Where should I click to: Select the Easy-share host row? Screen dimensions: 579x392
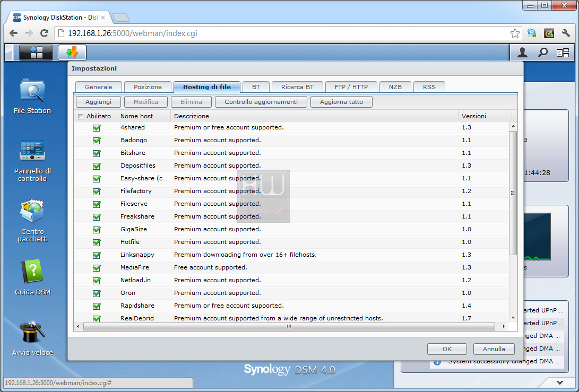click(x=291, y=179)
